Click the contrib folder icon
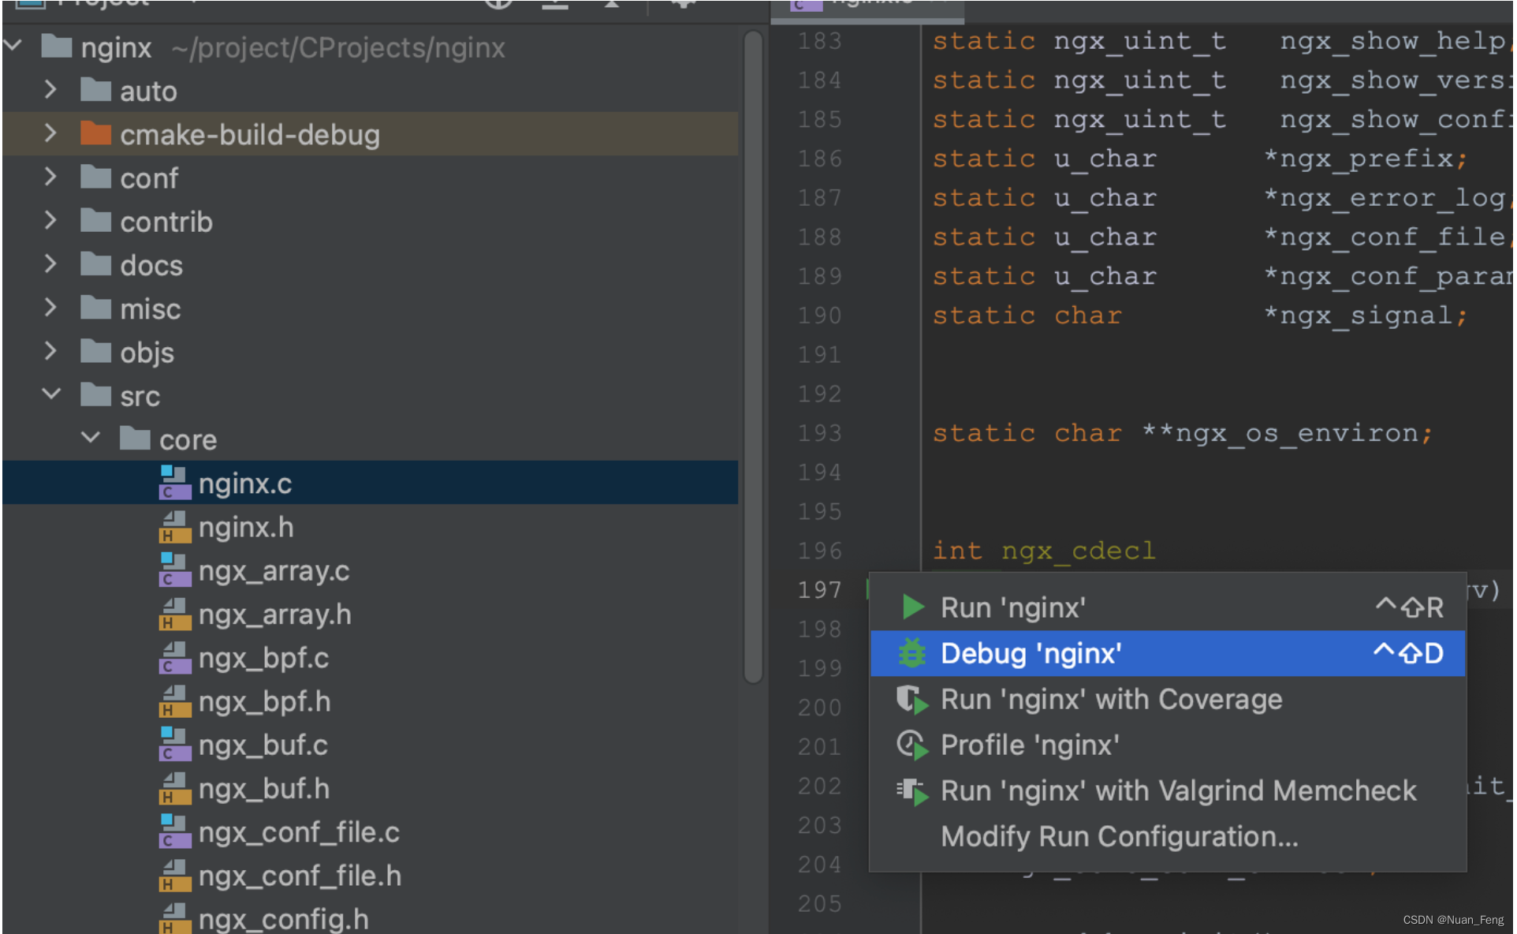The width and height of the screenshot is (1517, 934). coord(95,220)
